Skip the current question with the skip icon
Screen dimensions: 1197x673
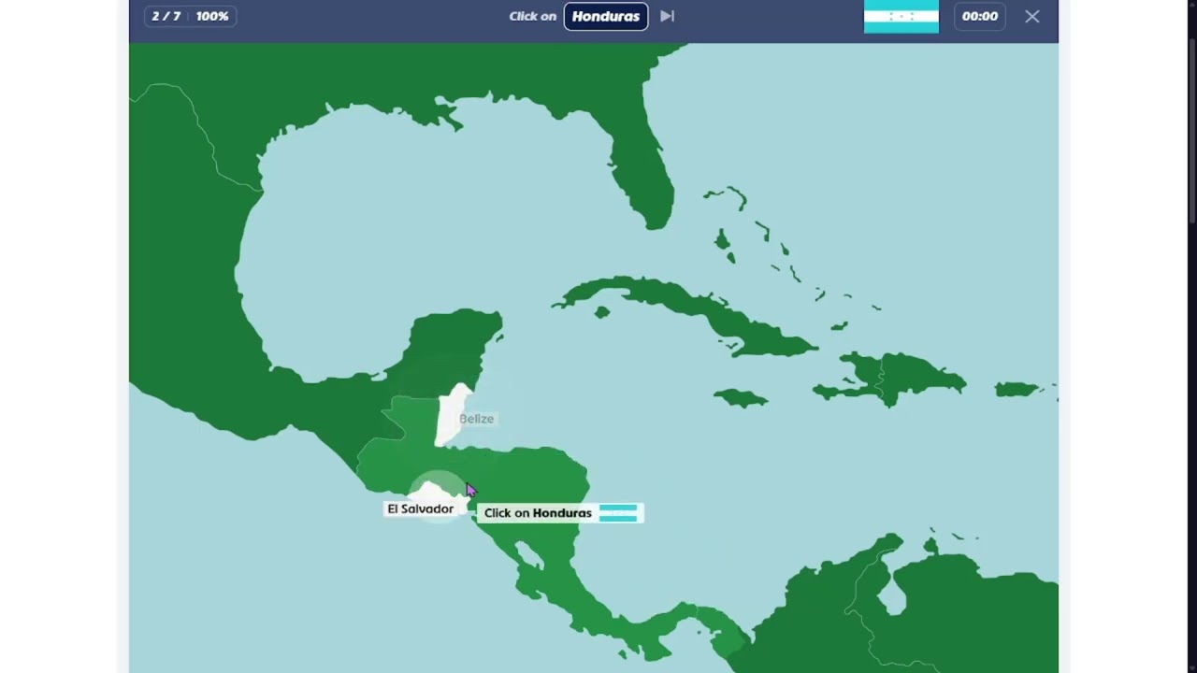(x=667, y=16)
